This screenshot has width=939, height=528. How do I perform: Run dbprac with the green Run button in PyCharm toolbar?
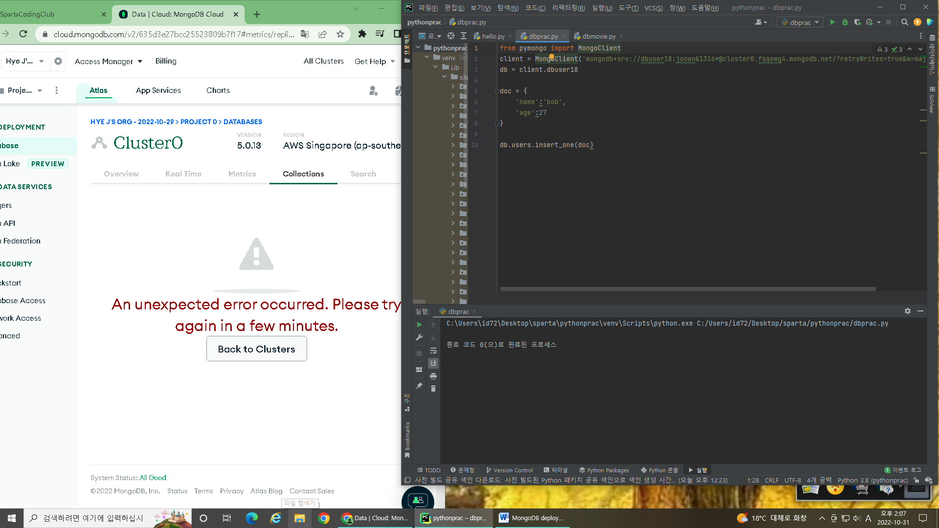(x=832, y=22)
